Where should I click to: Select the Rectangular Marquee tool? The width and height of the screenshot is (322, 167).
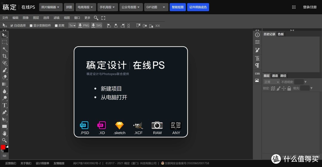tap(4, 42)
